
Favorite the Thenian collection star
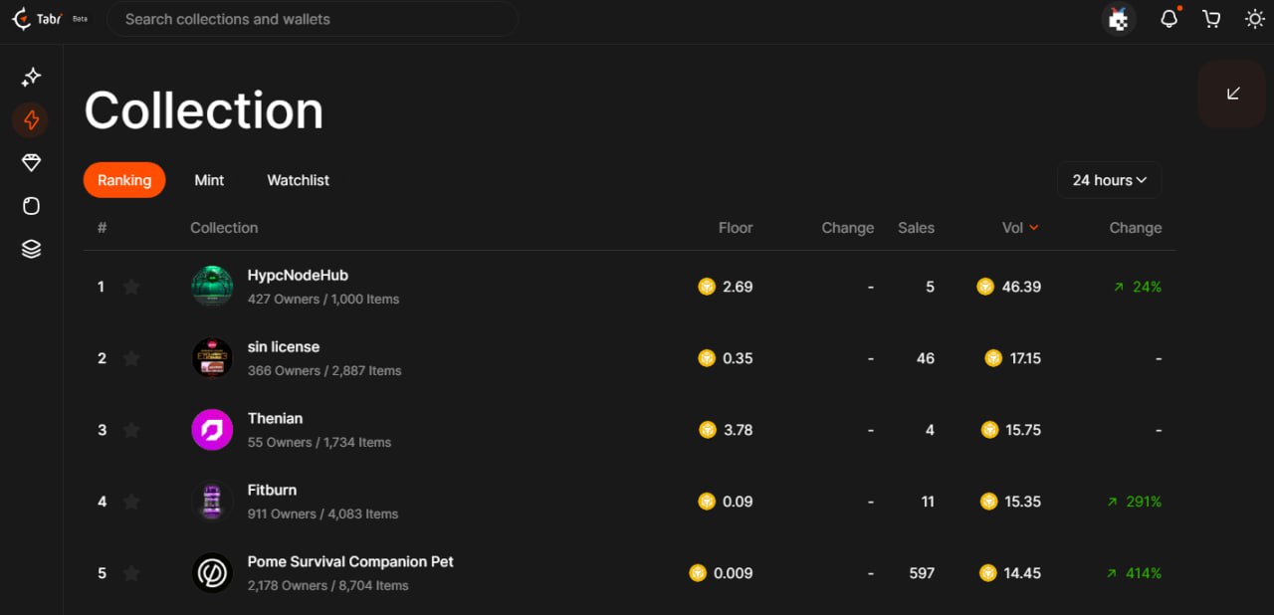(131, 430)
